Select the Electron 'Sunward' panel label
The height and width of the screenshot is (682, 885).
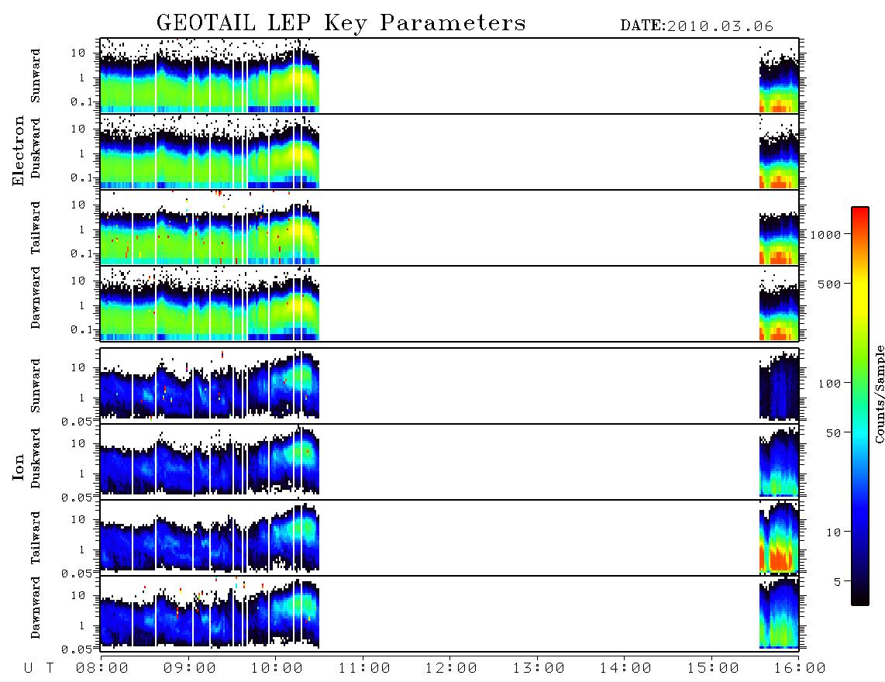click(36, 76)
